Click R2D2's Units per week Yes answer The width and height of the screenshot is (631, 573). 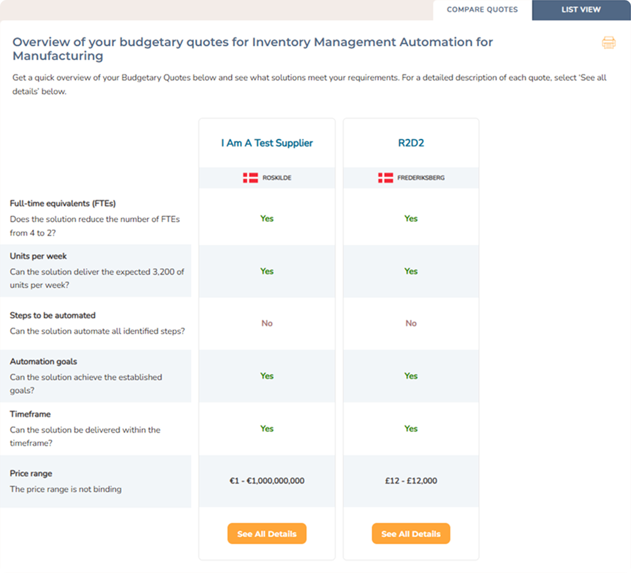point(411,271)
